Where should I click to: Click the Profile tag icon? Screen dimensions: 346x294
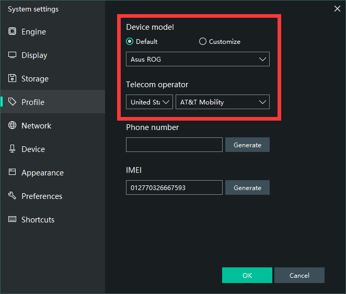[12, 102]
